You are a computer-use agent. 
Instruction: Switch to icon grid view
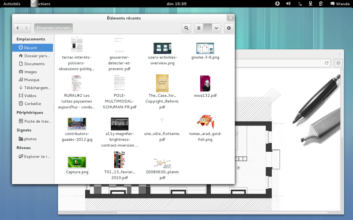point(207,28)
